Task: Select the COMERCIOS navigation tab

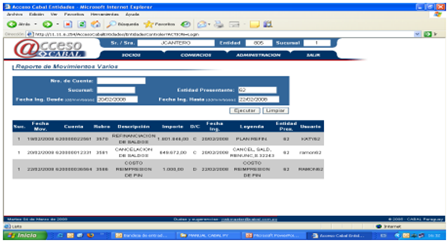Action: (x=196, y=55)
